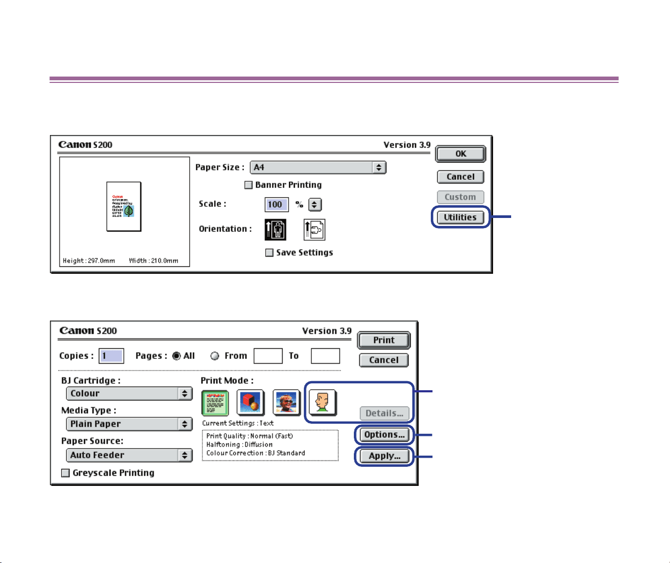The height and width of the screenshot is (563, 670).
Task: Click Cancel in the page setup dialog
Action: pos(461,177)
